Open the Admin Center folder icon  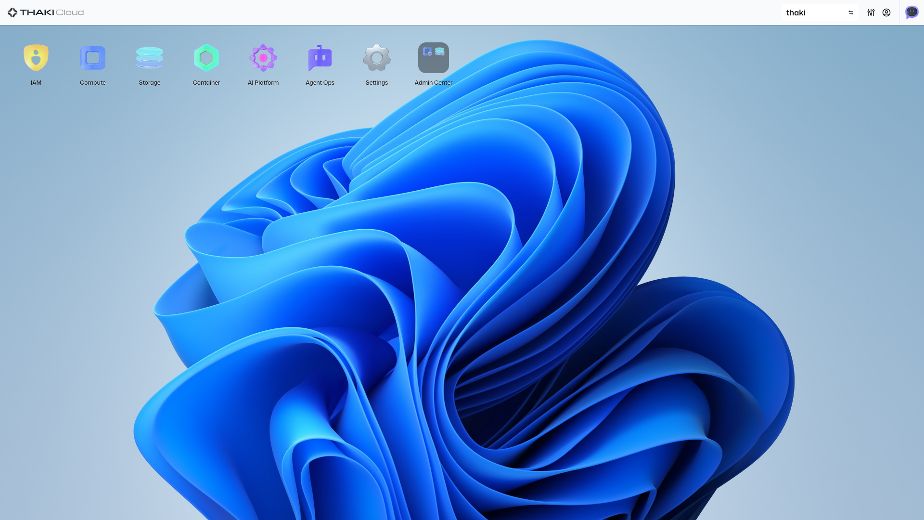pyautogui.click(x=434, y=58)
